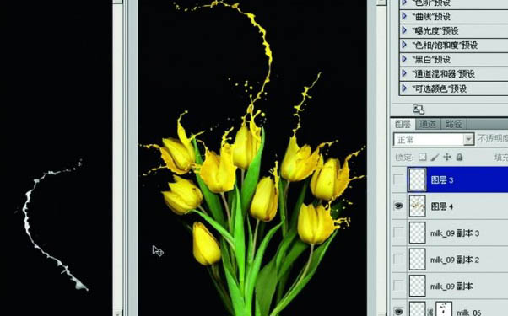
Task: Expand the "通道混和器" presets group
Action: [404, 73]
